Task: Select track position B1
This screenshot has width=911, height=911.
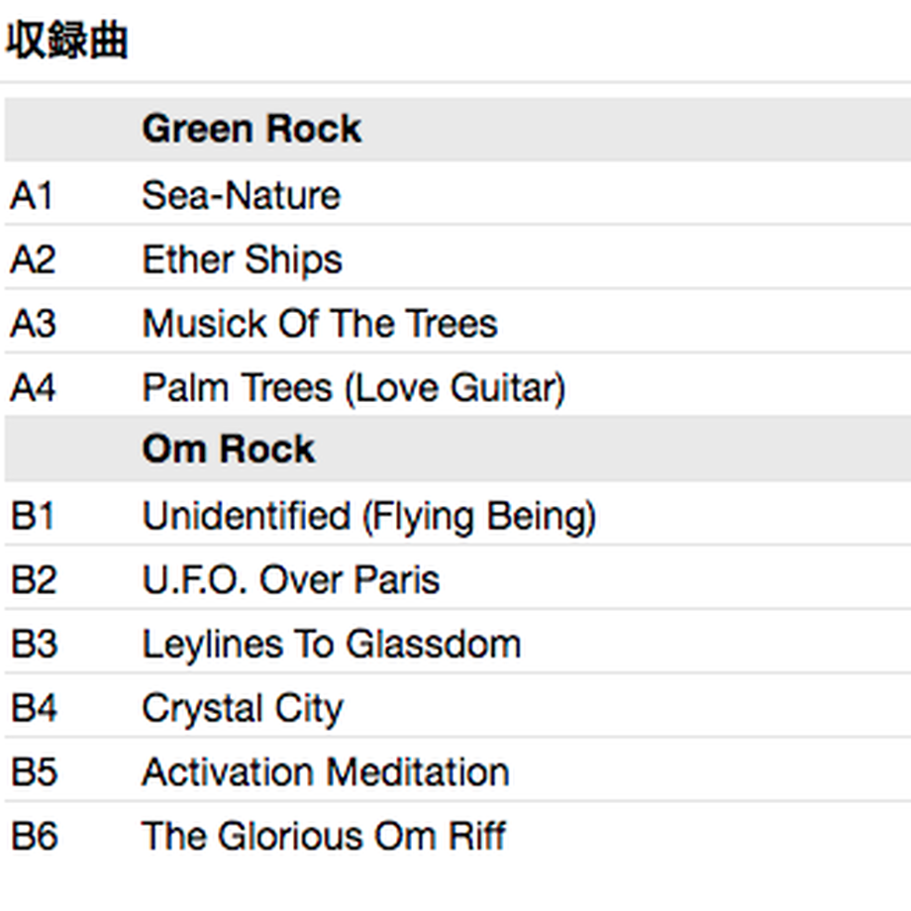Action: [x=33, y=516]
